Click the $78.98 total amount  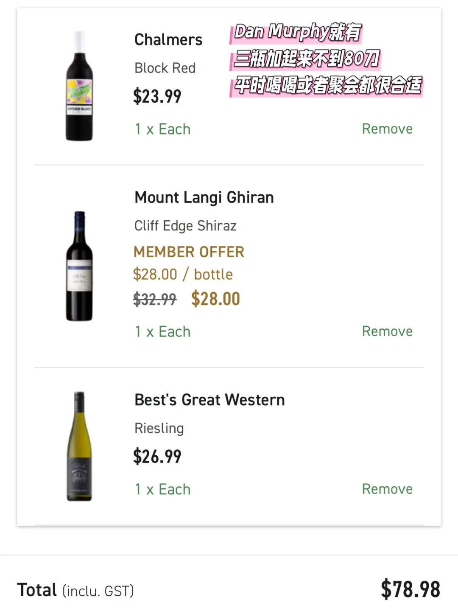[410, 589]
